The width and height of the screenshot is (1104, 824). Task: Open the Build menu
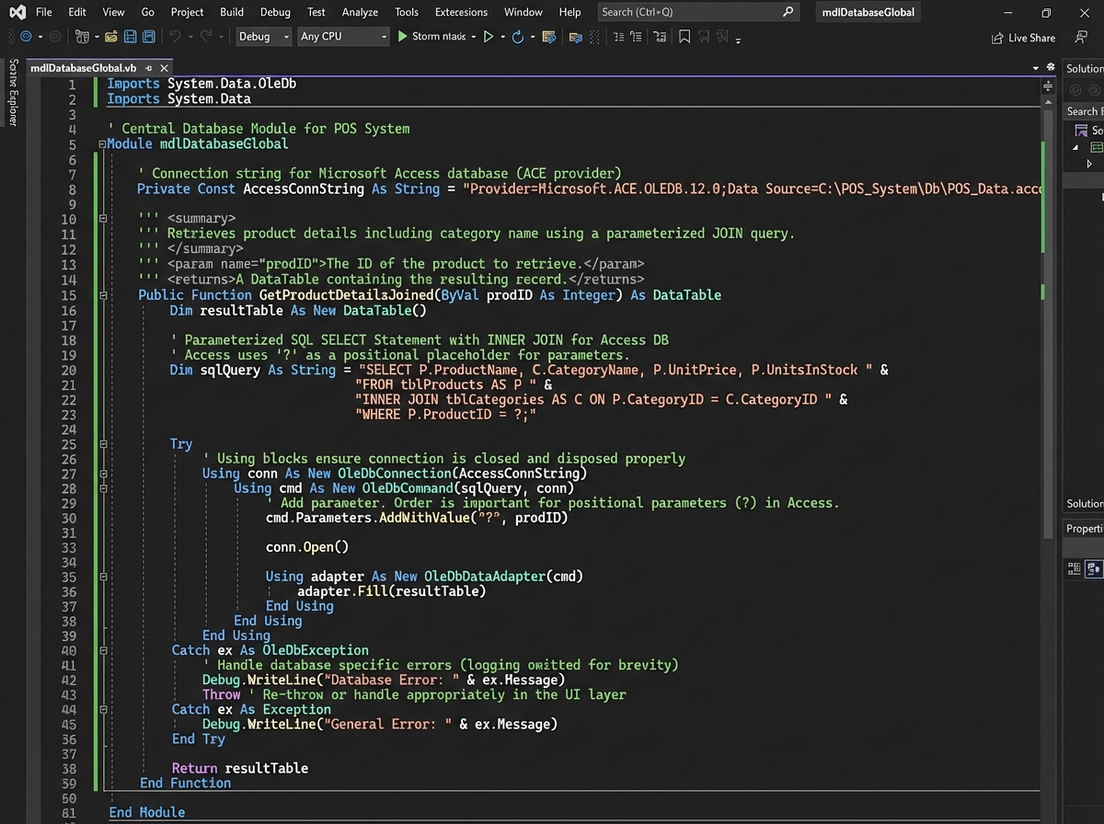pos(231,12)
